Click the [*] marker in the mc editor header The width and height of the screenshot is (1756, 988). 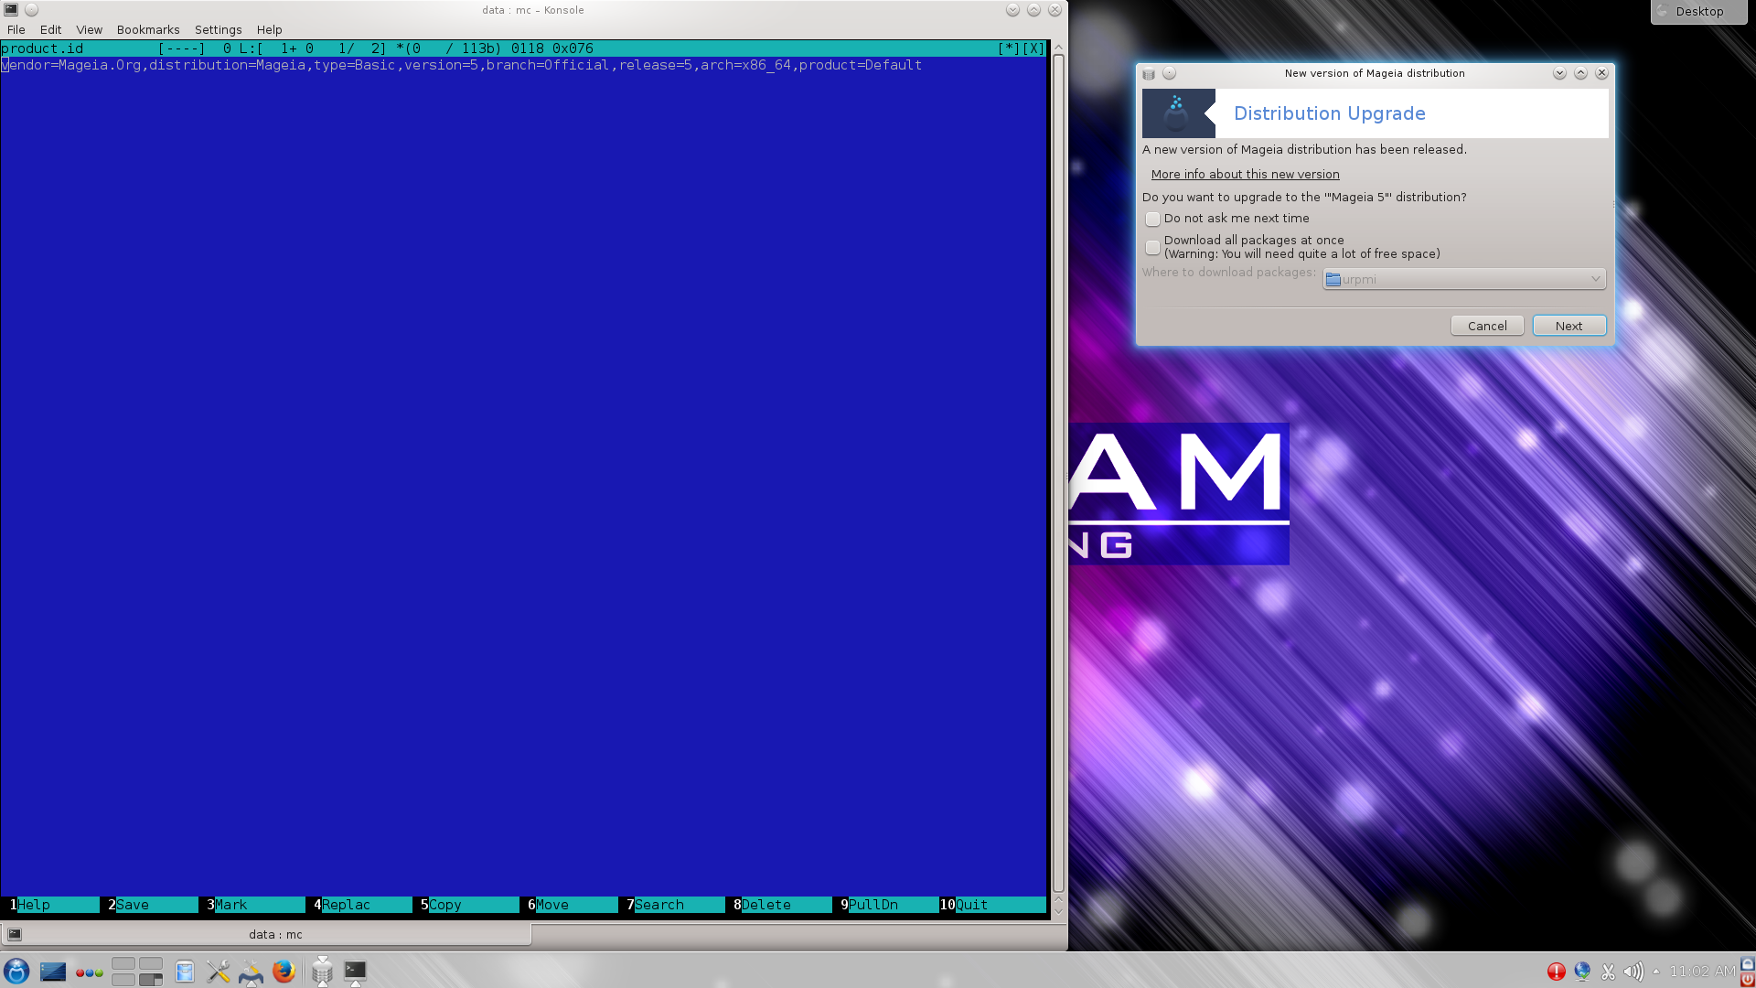coord(1009,48)
